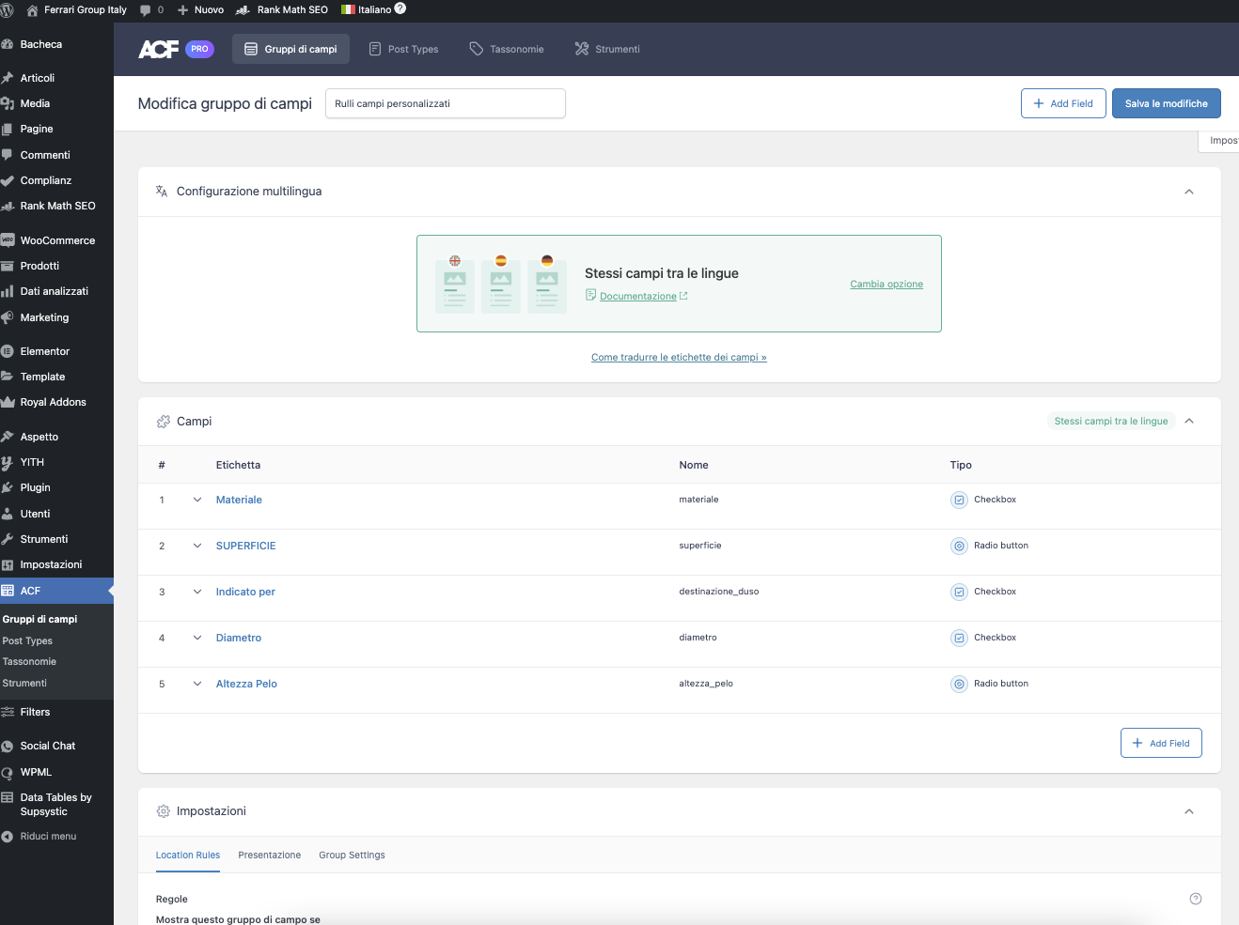Switch to the Gruppi di campi tab
Viewport: 1239px width, 925px height.
290,49
